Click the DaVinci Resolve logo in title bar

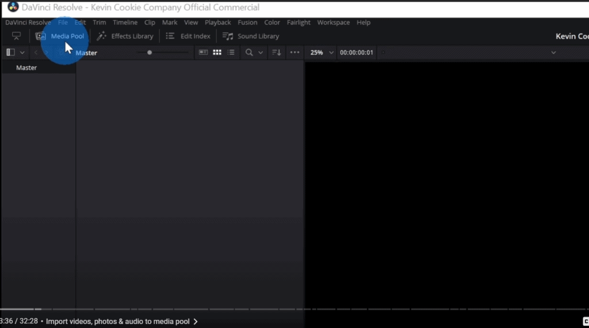point(13,7)
